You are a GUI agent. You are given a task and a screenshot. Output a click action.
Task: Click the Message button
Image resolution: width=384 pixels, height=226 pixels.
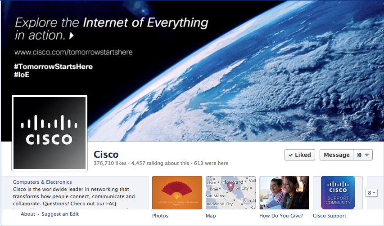pyautogui.click(x=337, y=155)
